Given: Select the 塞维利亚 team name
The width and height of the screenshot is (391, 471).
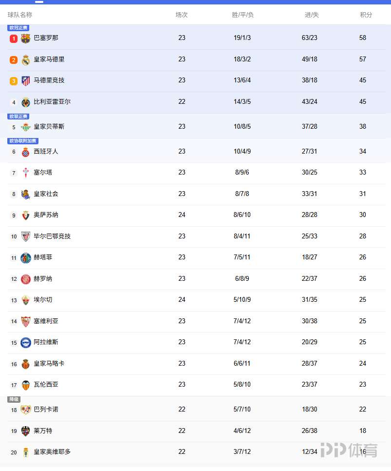Looking at the screenshot, I should coord(46,321).
